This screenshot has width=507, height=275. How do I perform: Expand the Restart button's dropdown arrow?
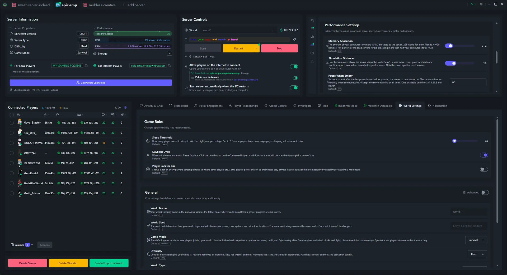coord(256,48)
